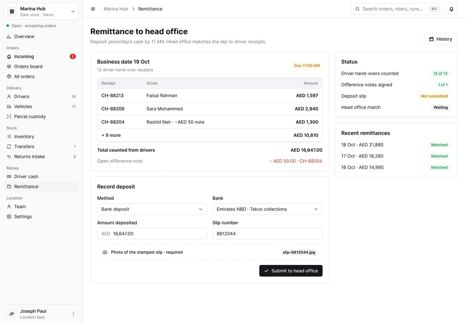Submit the deposit to head office
Image resolution: width=465 pixels, height=323 pixels.
pos(291,271)
